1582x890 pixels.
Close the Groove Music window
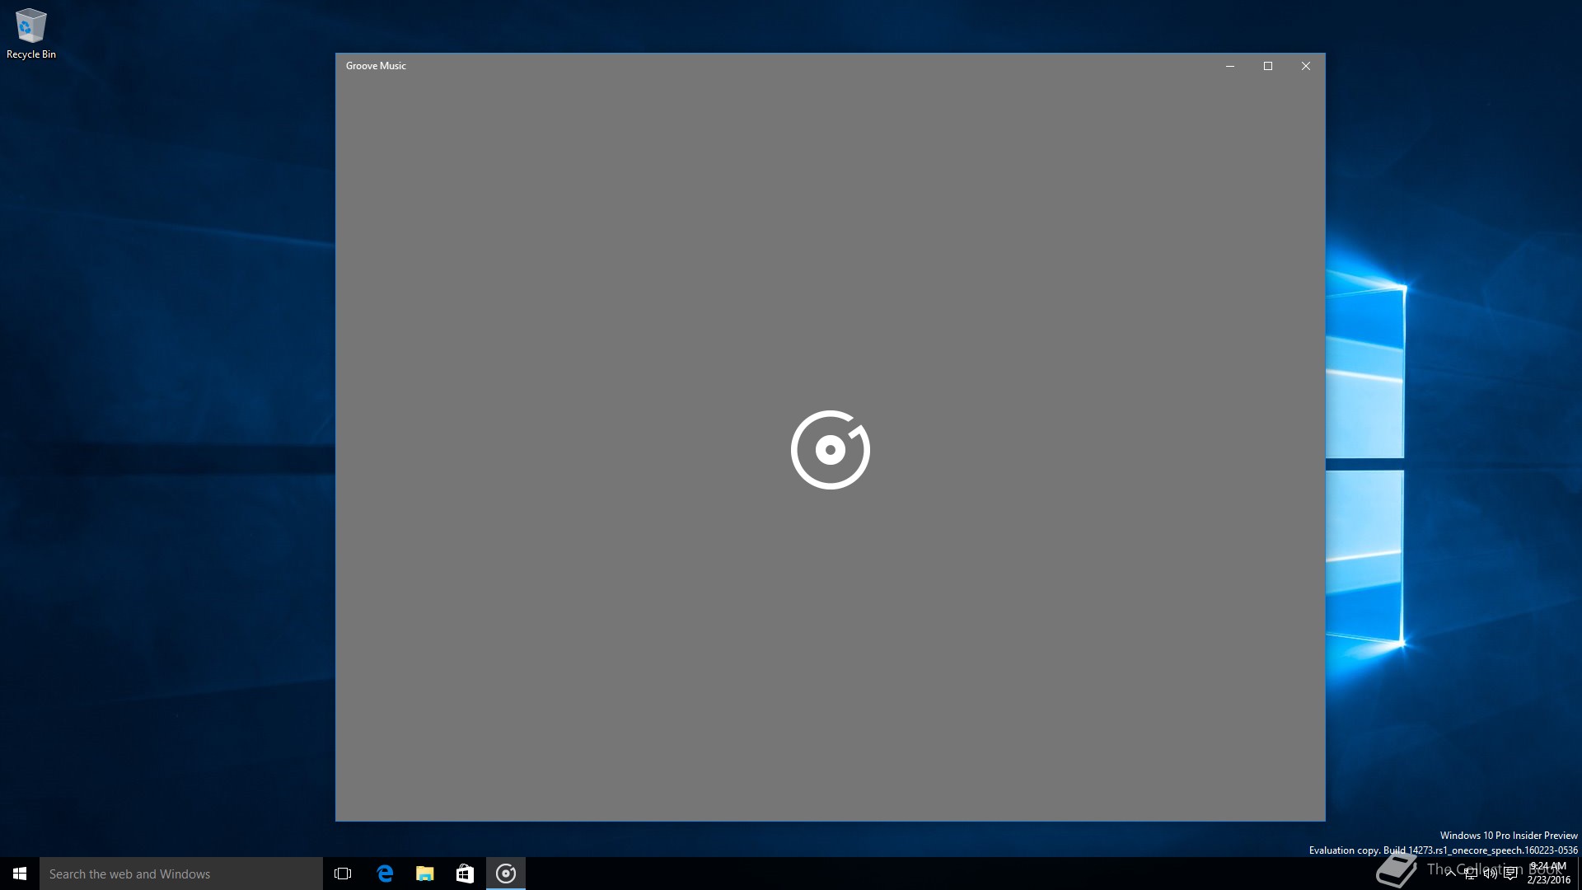[1306, 66]
